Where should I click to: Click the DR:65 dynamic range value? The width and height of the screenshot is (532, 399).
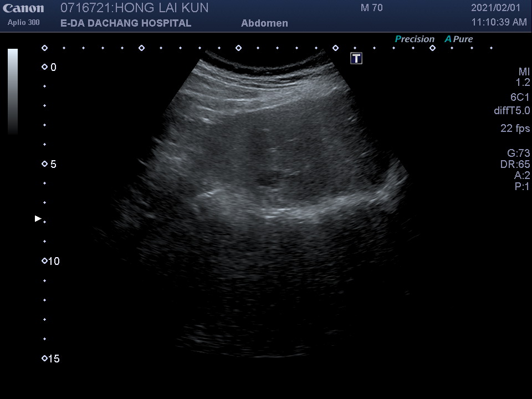point(515,165)
